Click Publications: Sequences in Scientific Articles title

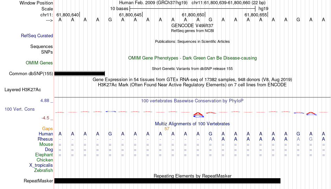click(192, 41)
